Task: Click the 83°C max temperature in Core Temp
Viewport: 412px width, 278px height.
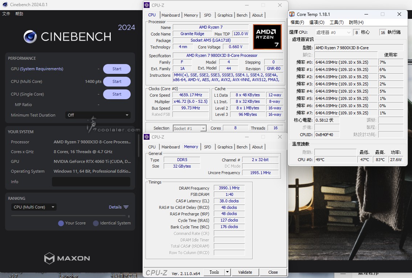Action: point(380,160)
